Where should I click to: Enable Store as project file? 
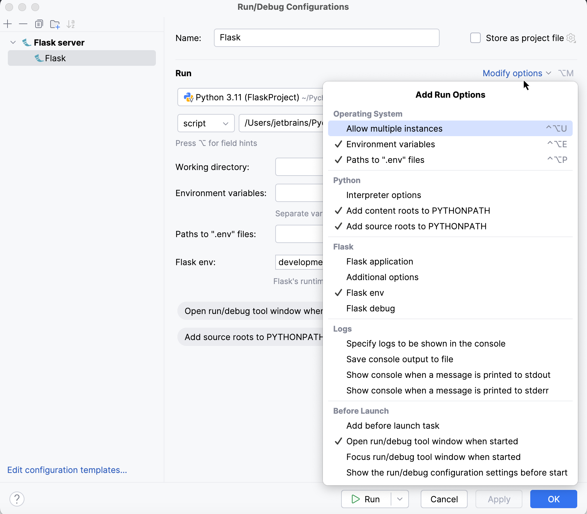coord(475,38)
